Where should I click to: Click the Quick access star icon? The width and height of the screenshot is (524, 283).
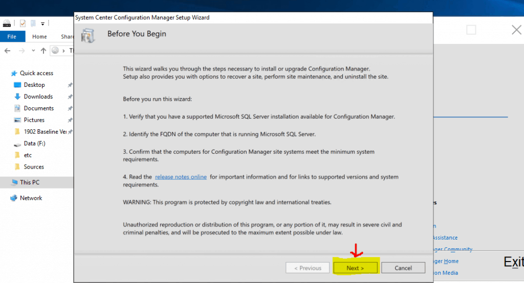[x=14, y=73]
